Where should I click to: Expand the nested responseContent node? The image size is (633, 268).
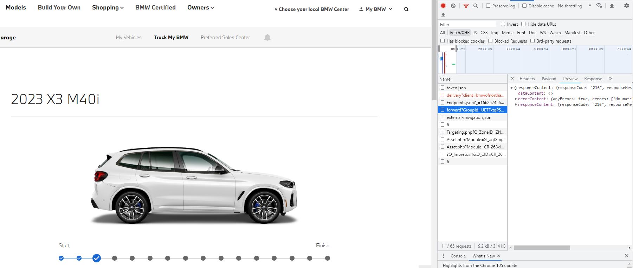click(x=516, y=104)
